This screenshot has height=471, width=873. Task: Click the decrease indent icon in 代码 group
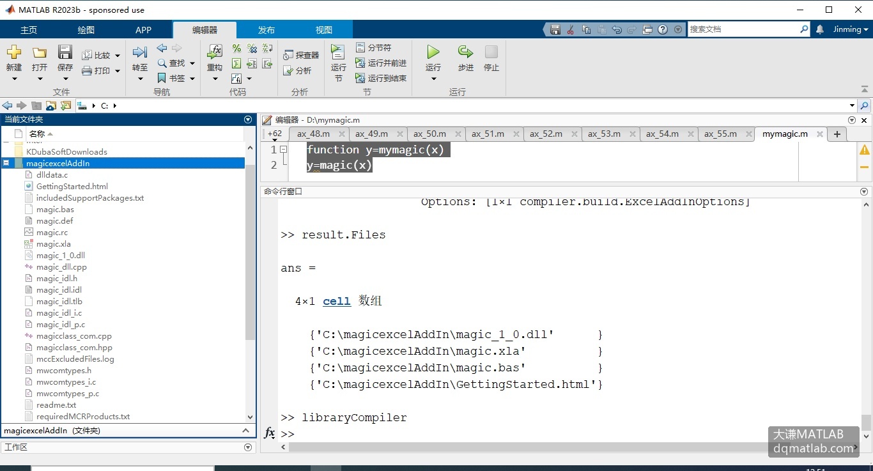268,64
